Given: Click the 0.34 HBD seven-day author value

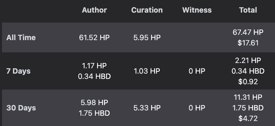Looking at the screenshot, I should pos(94,77).
